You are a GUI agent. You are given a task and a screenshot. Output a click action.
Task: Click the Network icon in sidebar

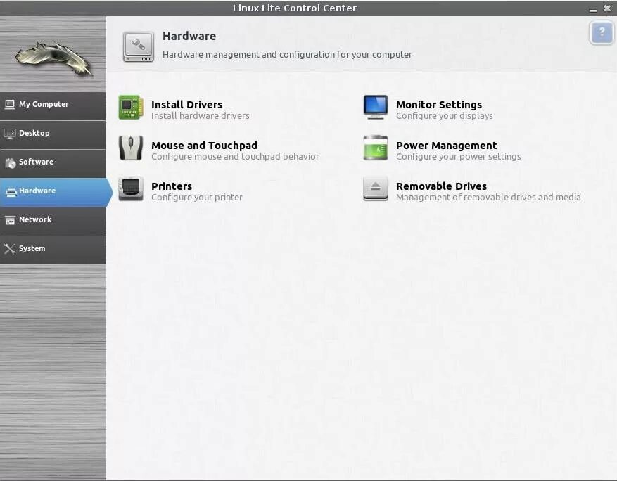pyautogui.click(x=10, y=220)
